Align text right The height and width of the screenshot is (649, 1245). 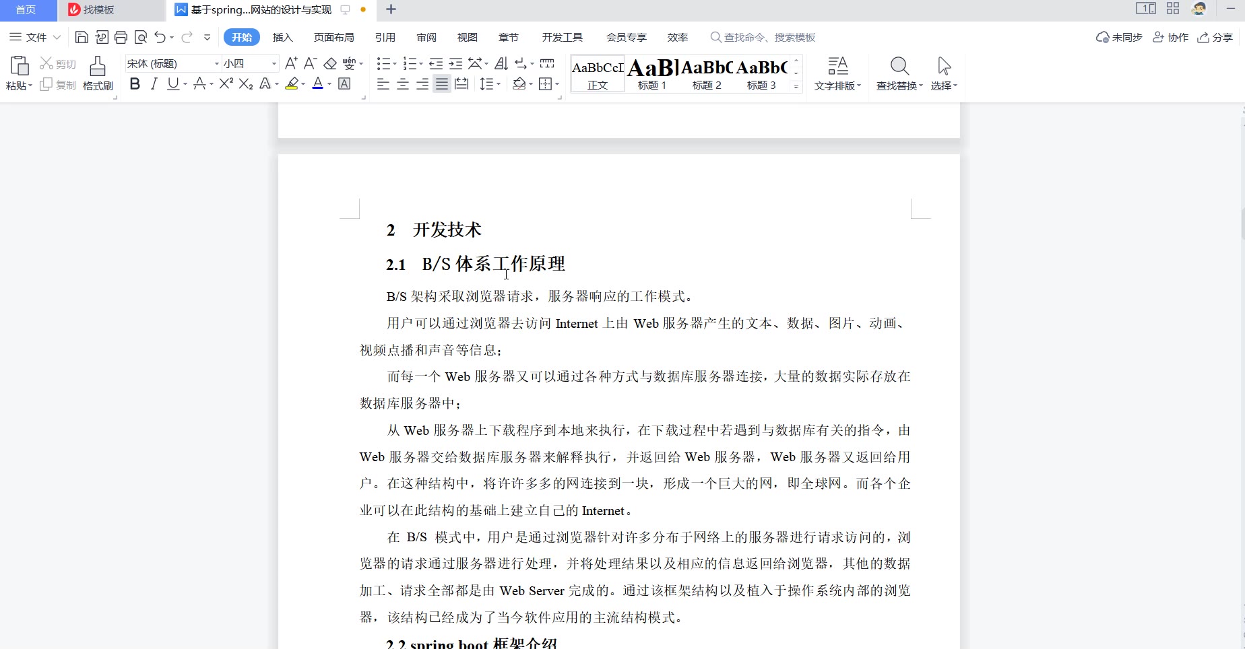422,83
